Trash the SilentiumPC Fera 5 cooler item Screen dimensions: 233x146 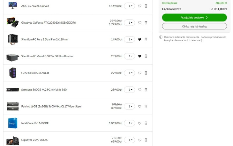[x=146, y=40]
